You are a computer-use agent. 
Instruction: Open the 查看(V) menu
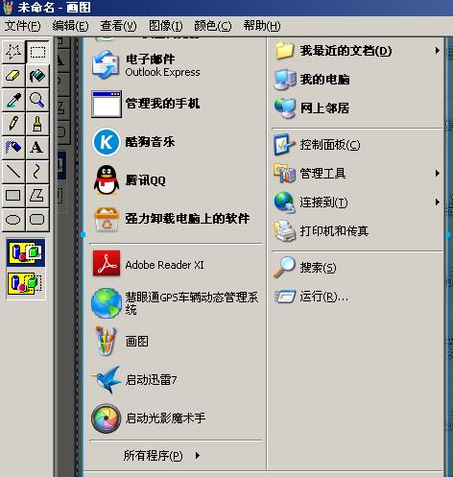118,26
